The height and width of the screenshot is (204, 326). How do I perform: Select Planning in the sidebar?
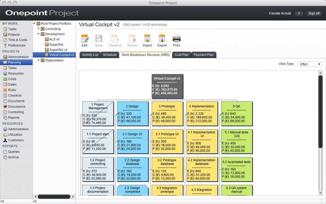click(16, 62)
